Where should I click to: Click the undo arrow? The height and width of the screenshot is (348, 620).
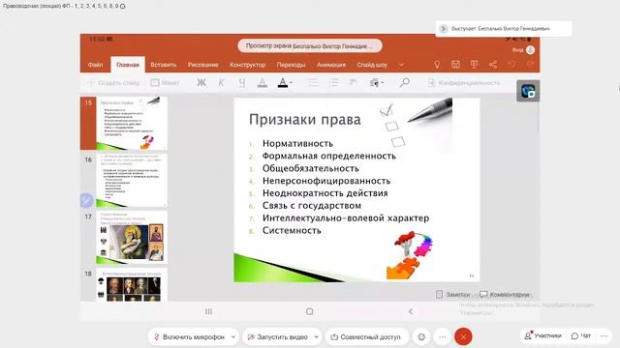click(x=512, y=65)
